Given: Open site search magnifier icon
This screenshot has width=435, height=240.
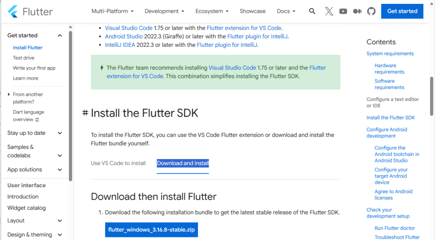Looking at the screenshot, I should 312,11.
